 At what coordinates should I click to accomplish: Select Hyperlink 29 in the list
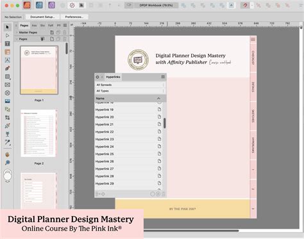pyautogui.click(x=128, y=183)
